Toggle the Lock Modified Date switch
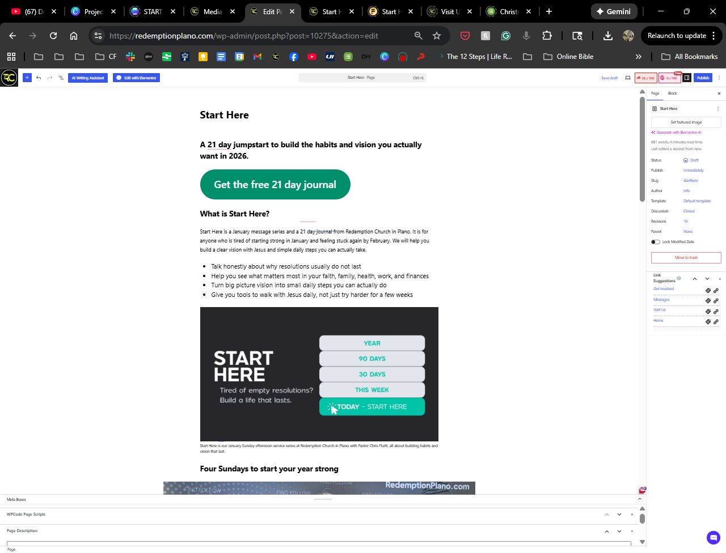 pos(656,242)
